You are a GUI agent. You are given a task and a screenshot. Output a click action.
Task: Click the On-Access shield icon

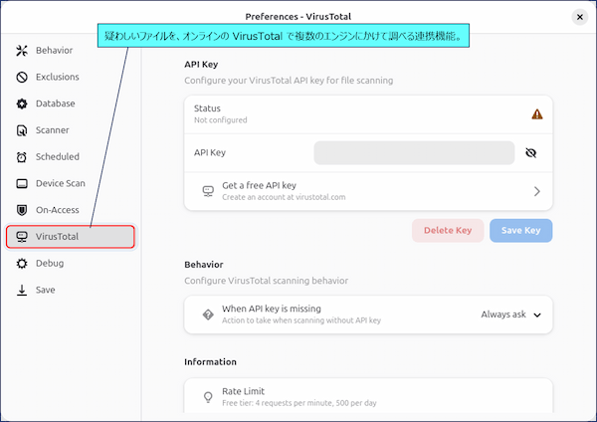click(x=22, y=210)
